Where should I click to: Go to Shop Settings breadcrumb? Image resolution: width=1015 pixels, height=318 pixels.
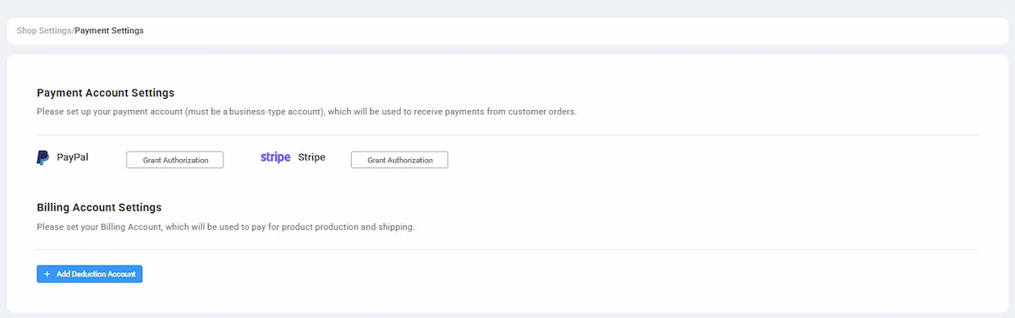44,30
